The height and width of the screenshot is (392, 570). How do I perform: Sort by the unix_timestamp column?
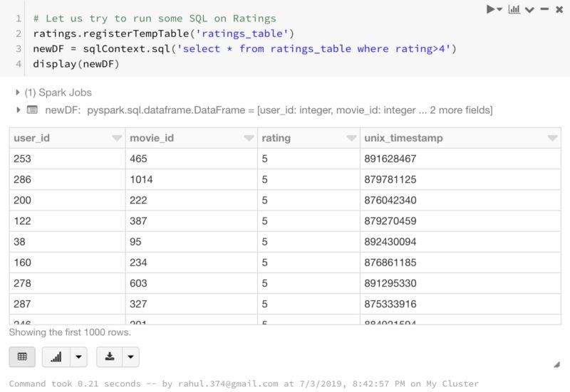pos(552,138)
